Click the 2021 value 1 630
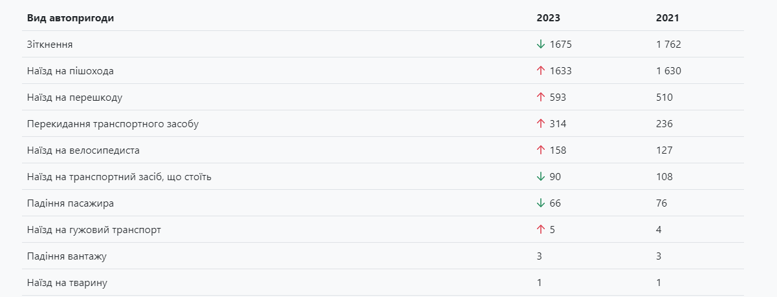Screen dimensions: 777x297 click(x=668, y=71)
